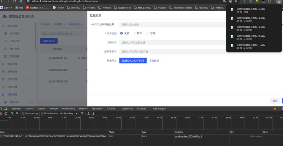283x146 pixels.
Task: Toggle DevTools device toolbar icon
Action: pyautogui.click(x=6, y=109)
